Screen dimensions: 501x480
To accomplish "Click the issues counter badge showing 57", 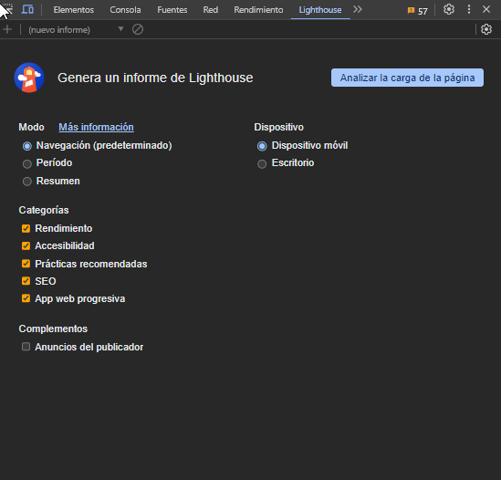I will pyautogui.click(x=418, y=11).
